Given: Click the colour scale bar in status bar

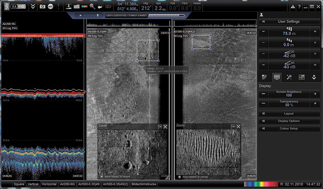Looking at the screenshot, I should tap(261, 184).
